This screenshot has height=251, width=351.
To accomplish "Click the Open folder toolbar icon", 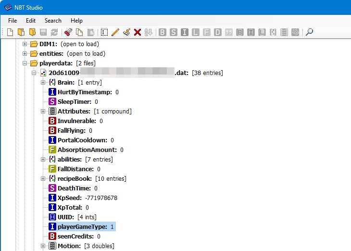I will click(32, 32).
